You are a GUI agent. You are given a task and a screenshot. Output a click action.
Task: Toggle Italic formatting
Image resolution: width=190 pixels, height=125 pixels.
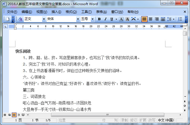(x=106, y=19)
